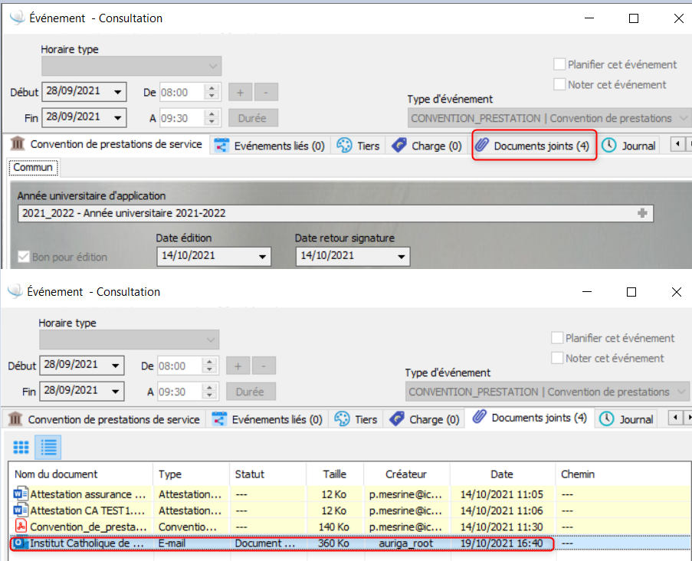Click the PDF icon of Convention_de_presta document
Viewport: 692px width, 561px height.
pos(21,527)
